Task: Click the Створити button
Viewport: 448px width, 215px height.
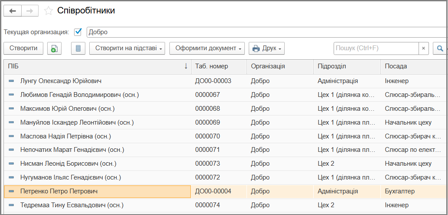Action: click(x=23, y=48)
